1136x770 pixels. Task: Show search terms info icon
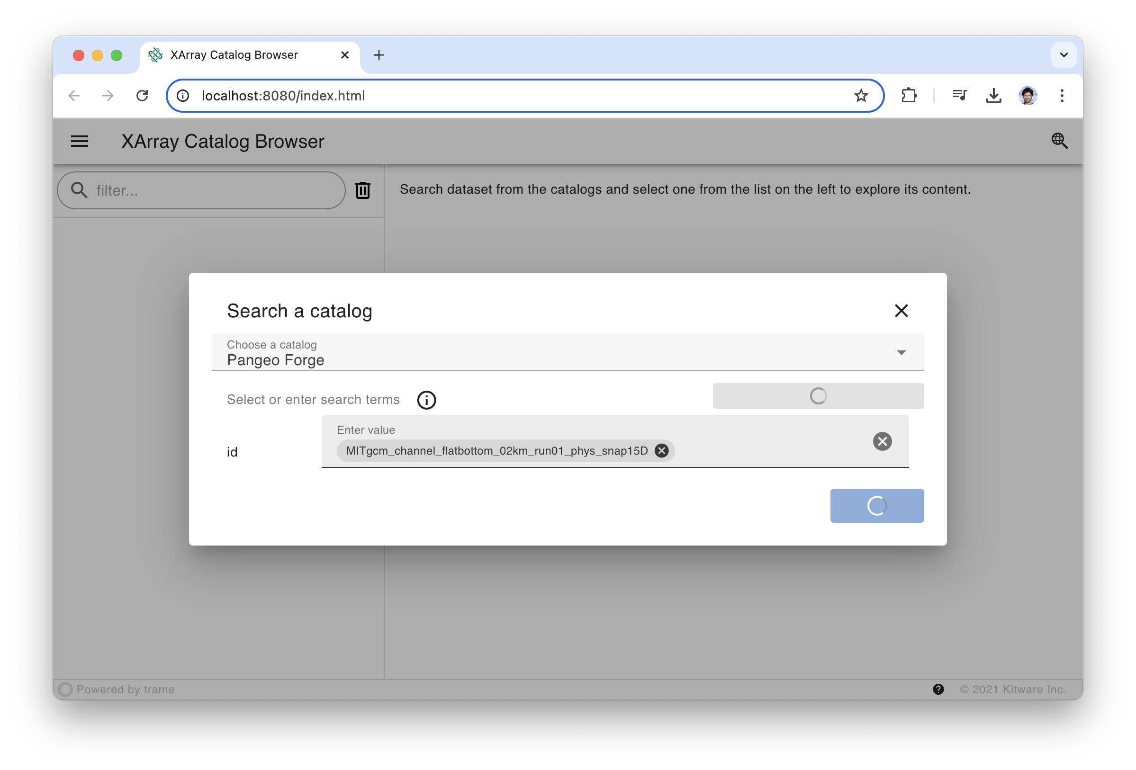426,400
